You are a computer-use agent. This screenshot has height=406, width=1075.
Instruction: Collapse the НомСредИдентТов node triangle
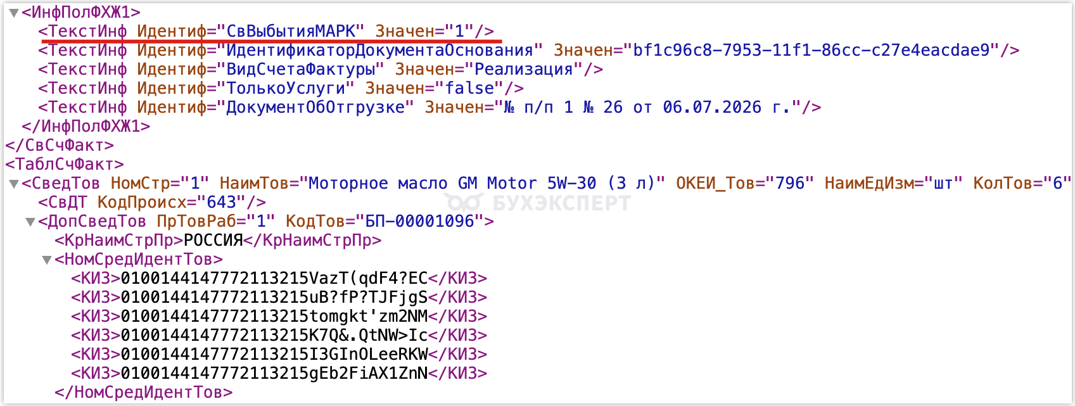(x=46, y=260)
